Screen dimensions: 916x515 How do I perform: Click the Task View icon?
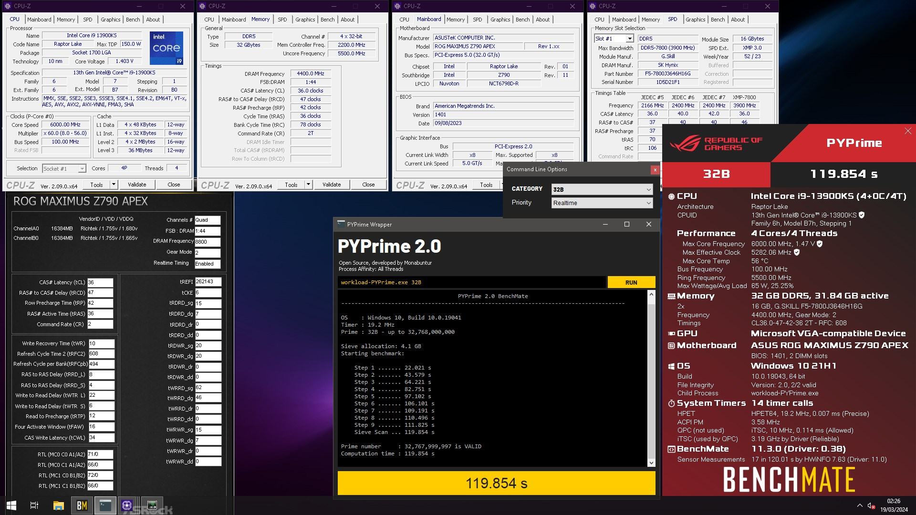34,505
